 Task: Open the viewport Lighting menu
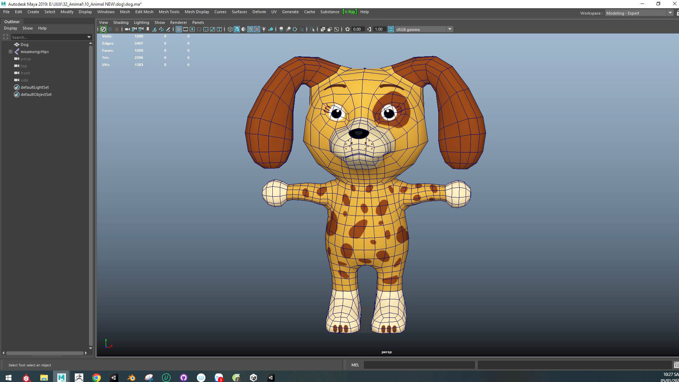click(x=141, y=22)
